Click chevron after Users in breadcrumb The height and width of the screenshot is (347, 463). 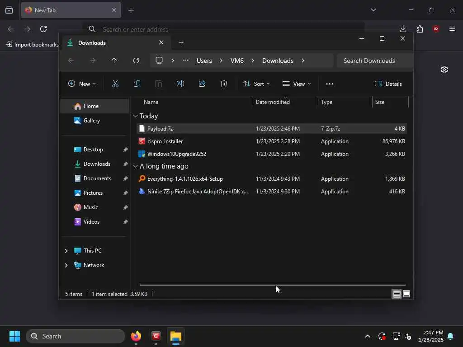221,61
